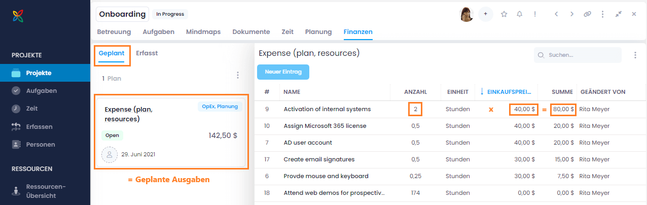Copy project link using chain icon
The width and height of the screenshot is (647, 205).
[x=587, y=14]
